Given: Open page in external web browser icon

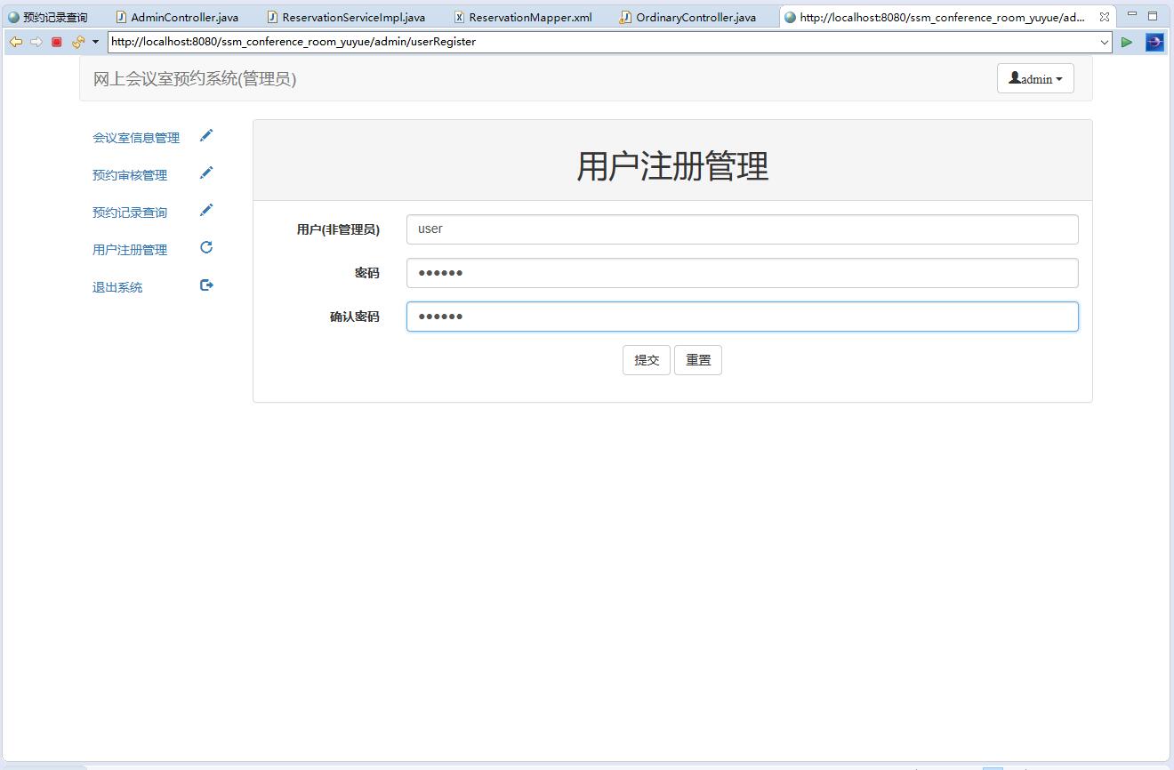Looking at the screenshot, I should pos(1154,41).
